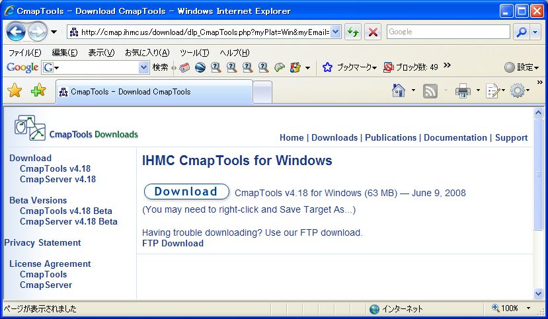Open the Publications link
Viewport: 548px width, 319px height.
(x=391, y=137)
